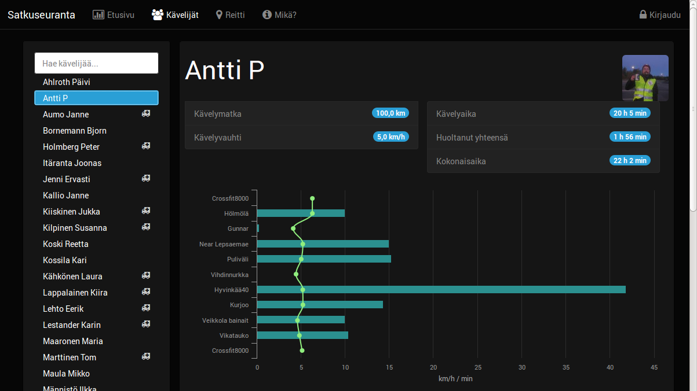This screenshot has height=391, width=697.
Task: Click the Hyvinkää40 bar in the chart
Action: click(x=440, y=289)
